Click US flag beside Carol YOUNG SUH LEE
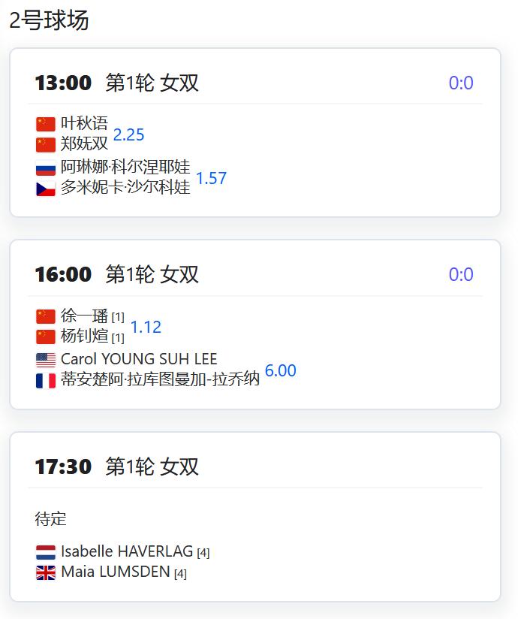Screen dimensions: 518x619 pos(46,360)
